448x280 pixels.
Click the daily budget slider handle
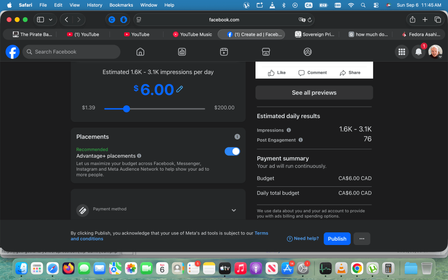click(126, 108)
